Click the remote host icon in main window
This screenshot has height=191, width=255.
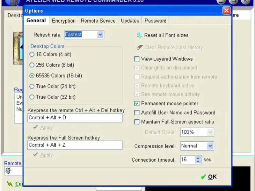[x=8, y=171]
